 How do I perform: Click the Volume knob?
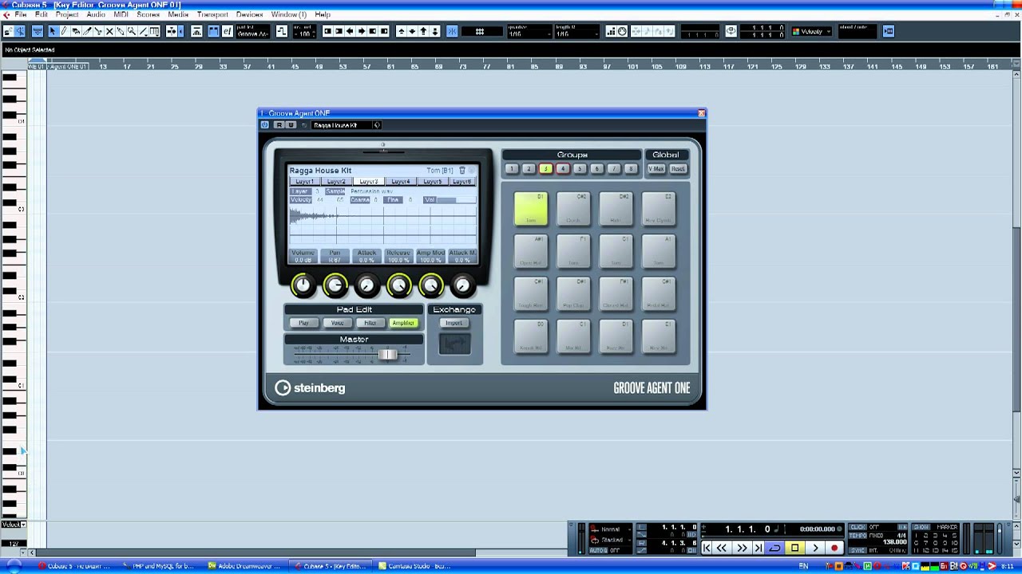(303, 285)
